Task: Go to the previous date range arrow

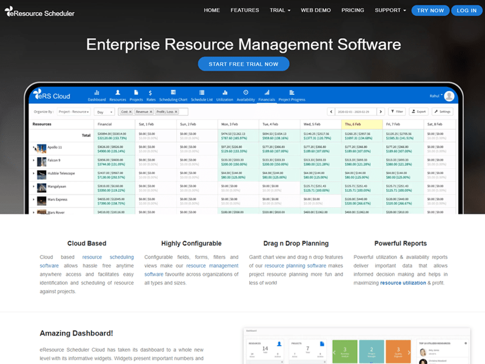Action: pyautogui.click(x=331, y=112)
